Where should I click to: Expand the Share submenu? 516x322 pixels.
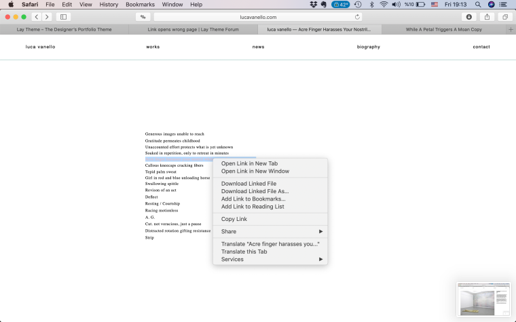click(x=270, y=232)
